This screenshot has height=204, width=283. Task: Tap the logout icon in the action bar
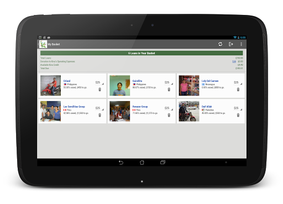(230, 44)
